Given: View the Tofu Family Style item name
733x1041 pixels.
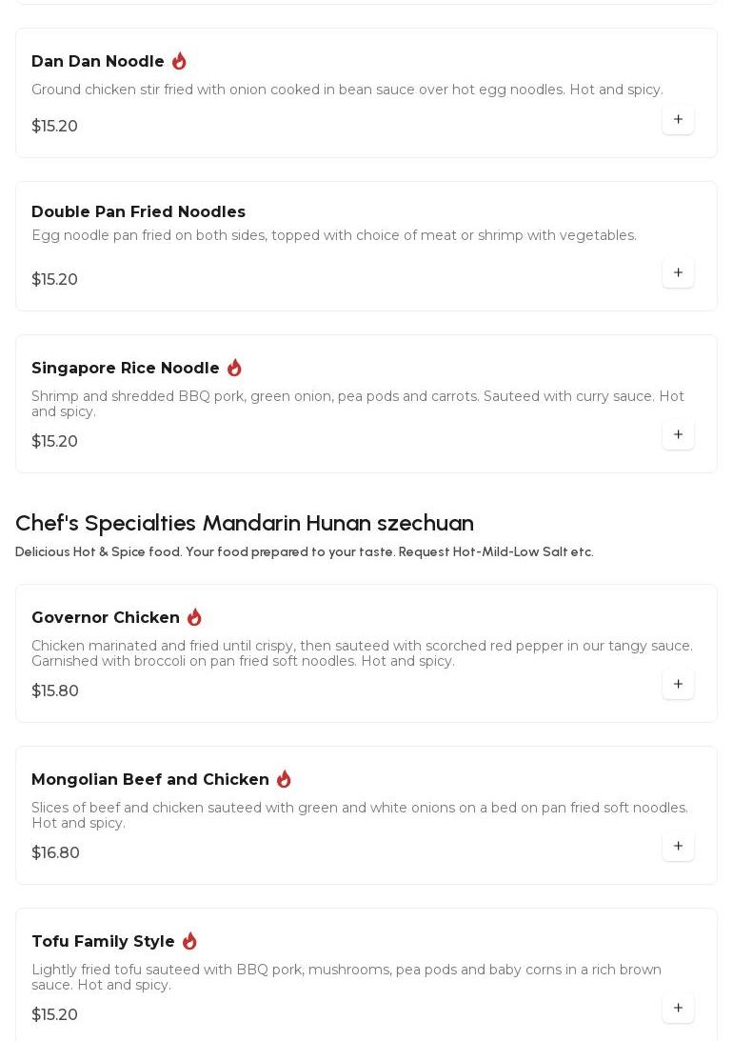Looking at the screenshot, I should (x=103, y=942).
